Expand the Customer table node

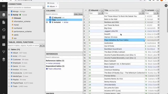click(9, 60)
